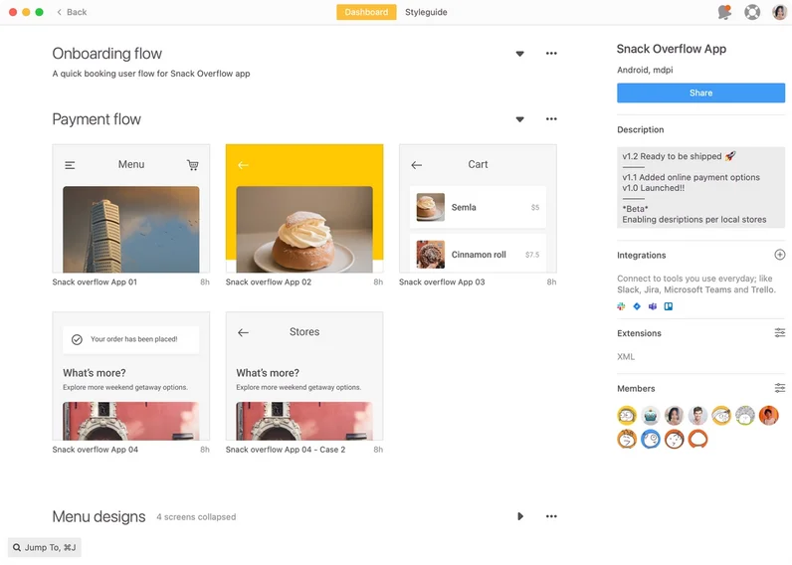792x565 pixels.
Task: Go Back using the top-left link
Action: click(72, 12)
